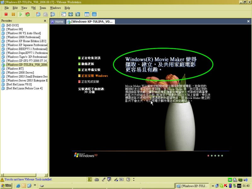
Task: Select [Windows 98] in Favorites
Action: (x=14, y=29)
